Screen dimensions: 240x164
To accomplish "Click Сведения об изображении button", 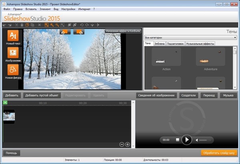I will pyautogui.click(x=156, y=96).
